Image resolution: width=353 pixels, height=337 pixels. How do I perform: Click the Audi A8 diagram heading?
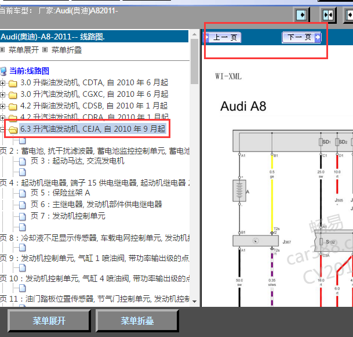(243, 106)
